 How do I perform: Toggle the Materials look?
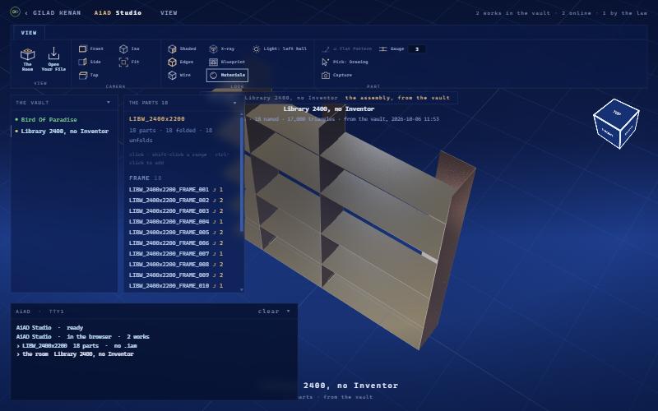227,75
